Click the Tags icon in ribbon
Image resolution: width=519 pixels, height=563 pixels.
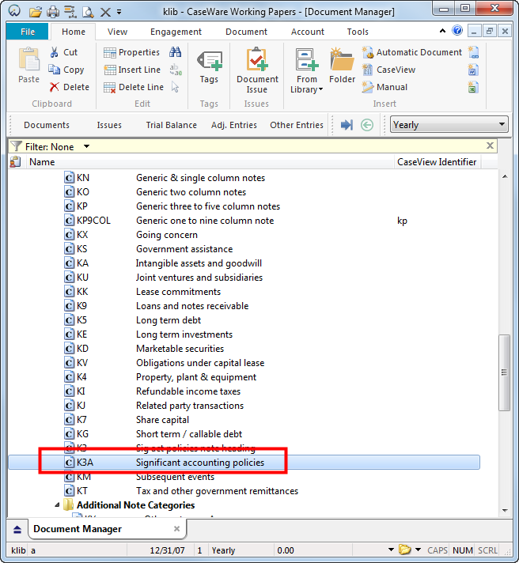[x=210, y=60]
